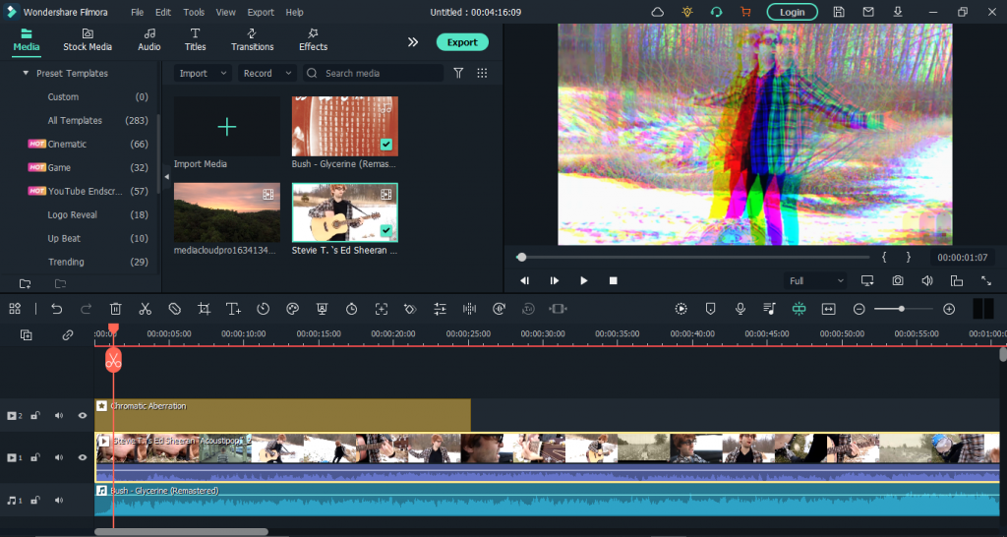Change media grid view layout
The image size is (1007, 537).
pyautogui.click(x=482, y=73)
